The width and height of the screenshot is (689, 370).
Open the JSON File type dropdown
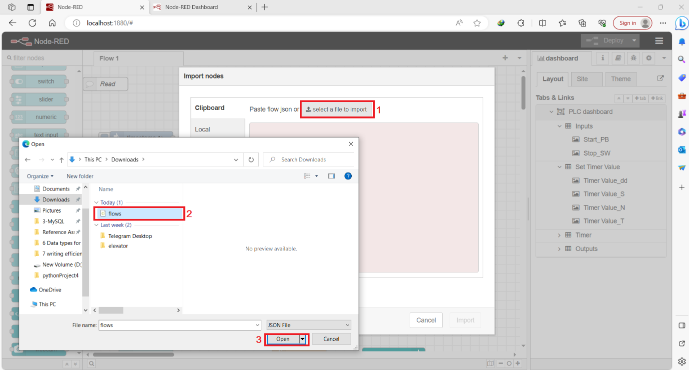[309, 325]
